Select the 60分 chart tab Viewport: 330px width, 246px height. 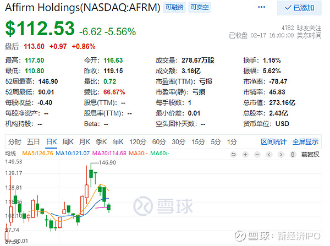coord(159,142)
